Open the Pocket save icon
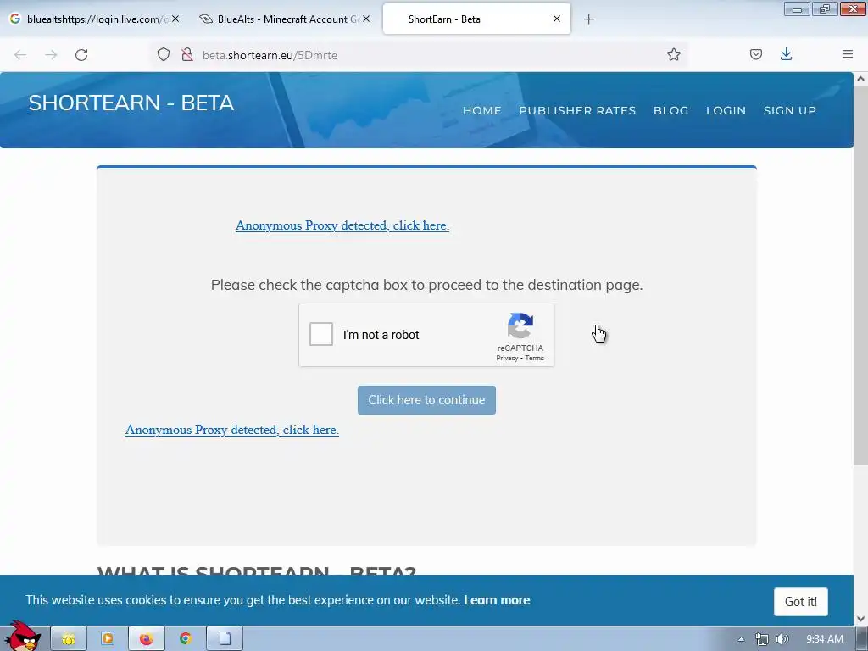Image resolution: width=868 pixels, height=651 pixels. [x=755, y=54]
